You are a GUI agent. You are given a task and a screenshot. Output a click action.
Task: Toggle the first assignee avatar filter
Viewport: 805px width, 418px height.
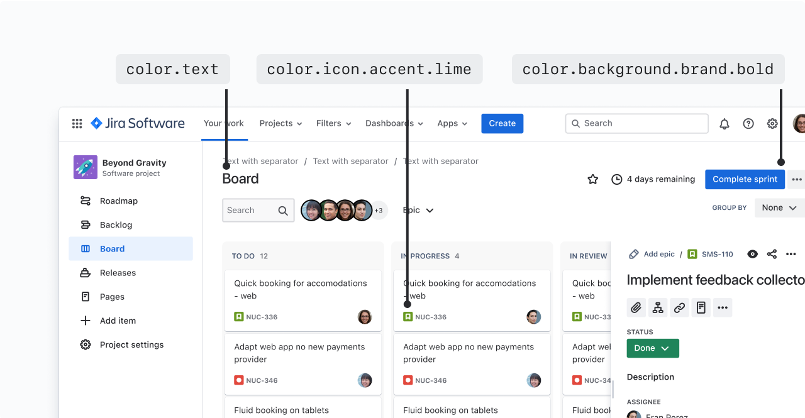click(311, 211)
